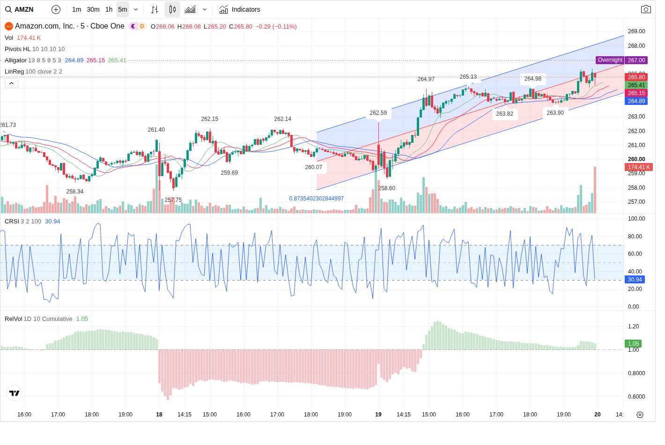Click the 30.94 CRSI value tag
665x445 pixels.
click(635, 280)
